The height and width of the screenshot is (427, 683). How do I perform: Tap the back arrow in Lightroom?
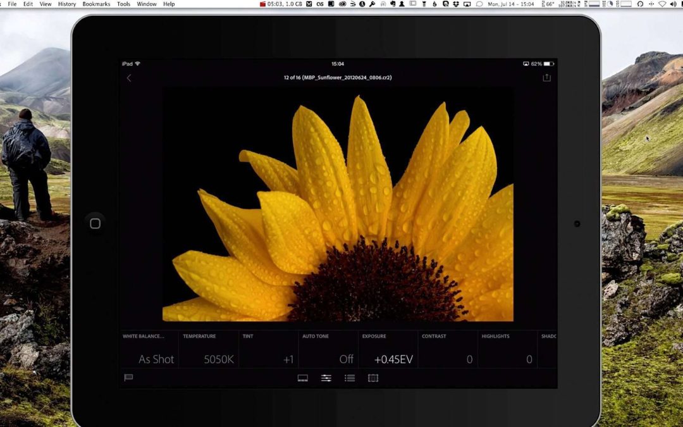[129, 78]
